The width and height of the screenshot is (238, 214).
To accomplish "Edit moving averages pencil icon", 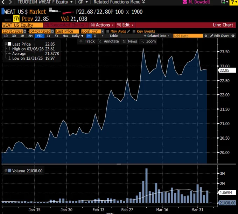I will tap(128, 31).
